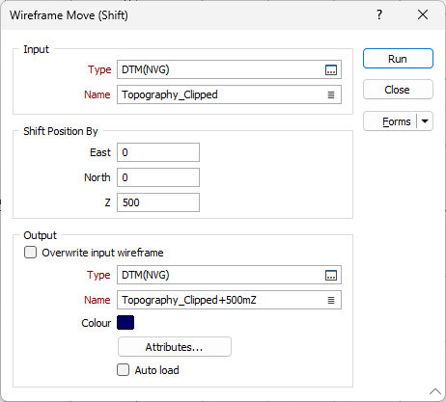Click the Forms button
Image resolution: width=446 pixels, height=402 pixels.
(x=390, y=121)
